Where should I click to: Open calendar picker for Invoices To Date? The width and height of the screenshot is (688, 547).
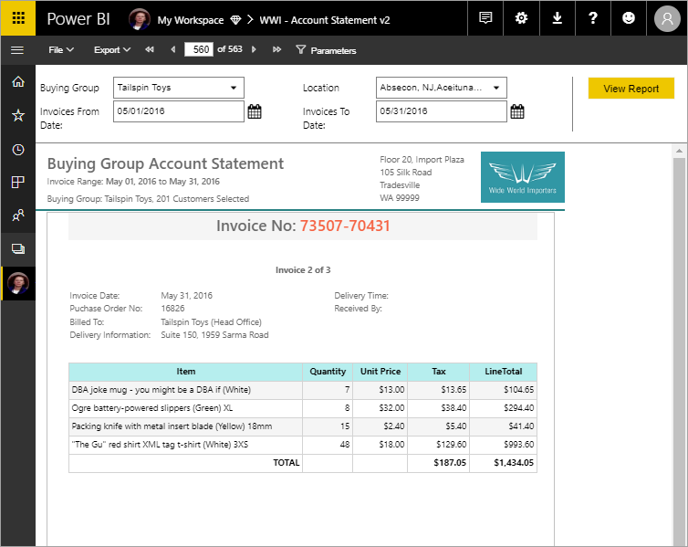pos(516,111)
